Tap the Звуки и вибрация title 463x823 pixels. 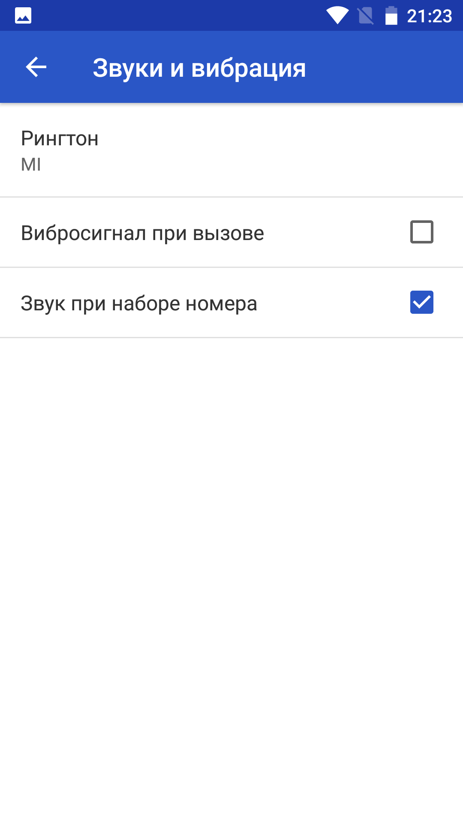click(x=199, y=68)
